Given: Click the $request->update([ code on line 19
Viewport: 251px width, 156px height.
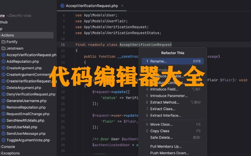Looking at the screenshot, I should [x=111, y=92].
